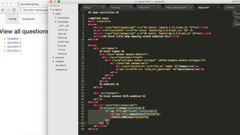Open __init__.py in the sidebar

coord(63,25)
